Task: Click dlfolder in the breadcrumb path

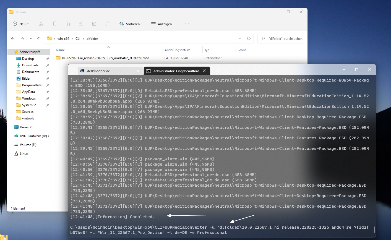Action: (92, 39)
